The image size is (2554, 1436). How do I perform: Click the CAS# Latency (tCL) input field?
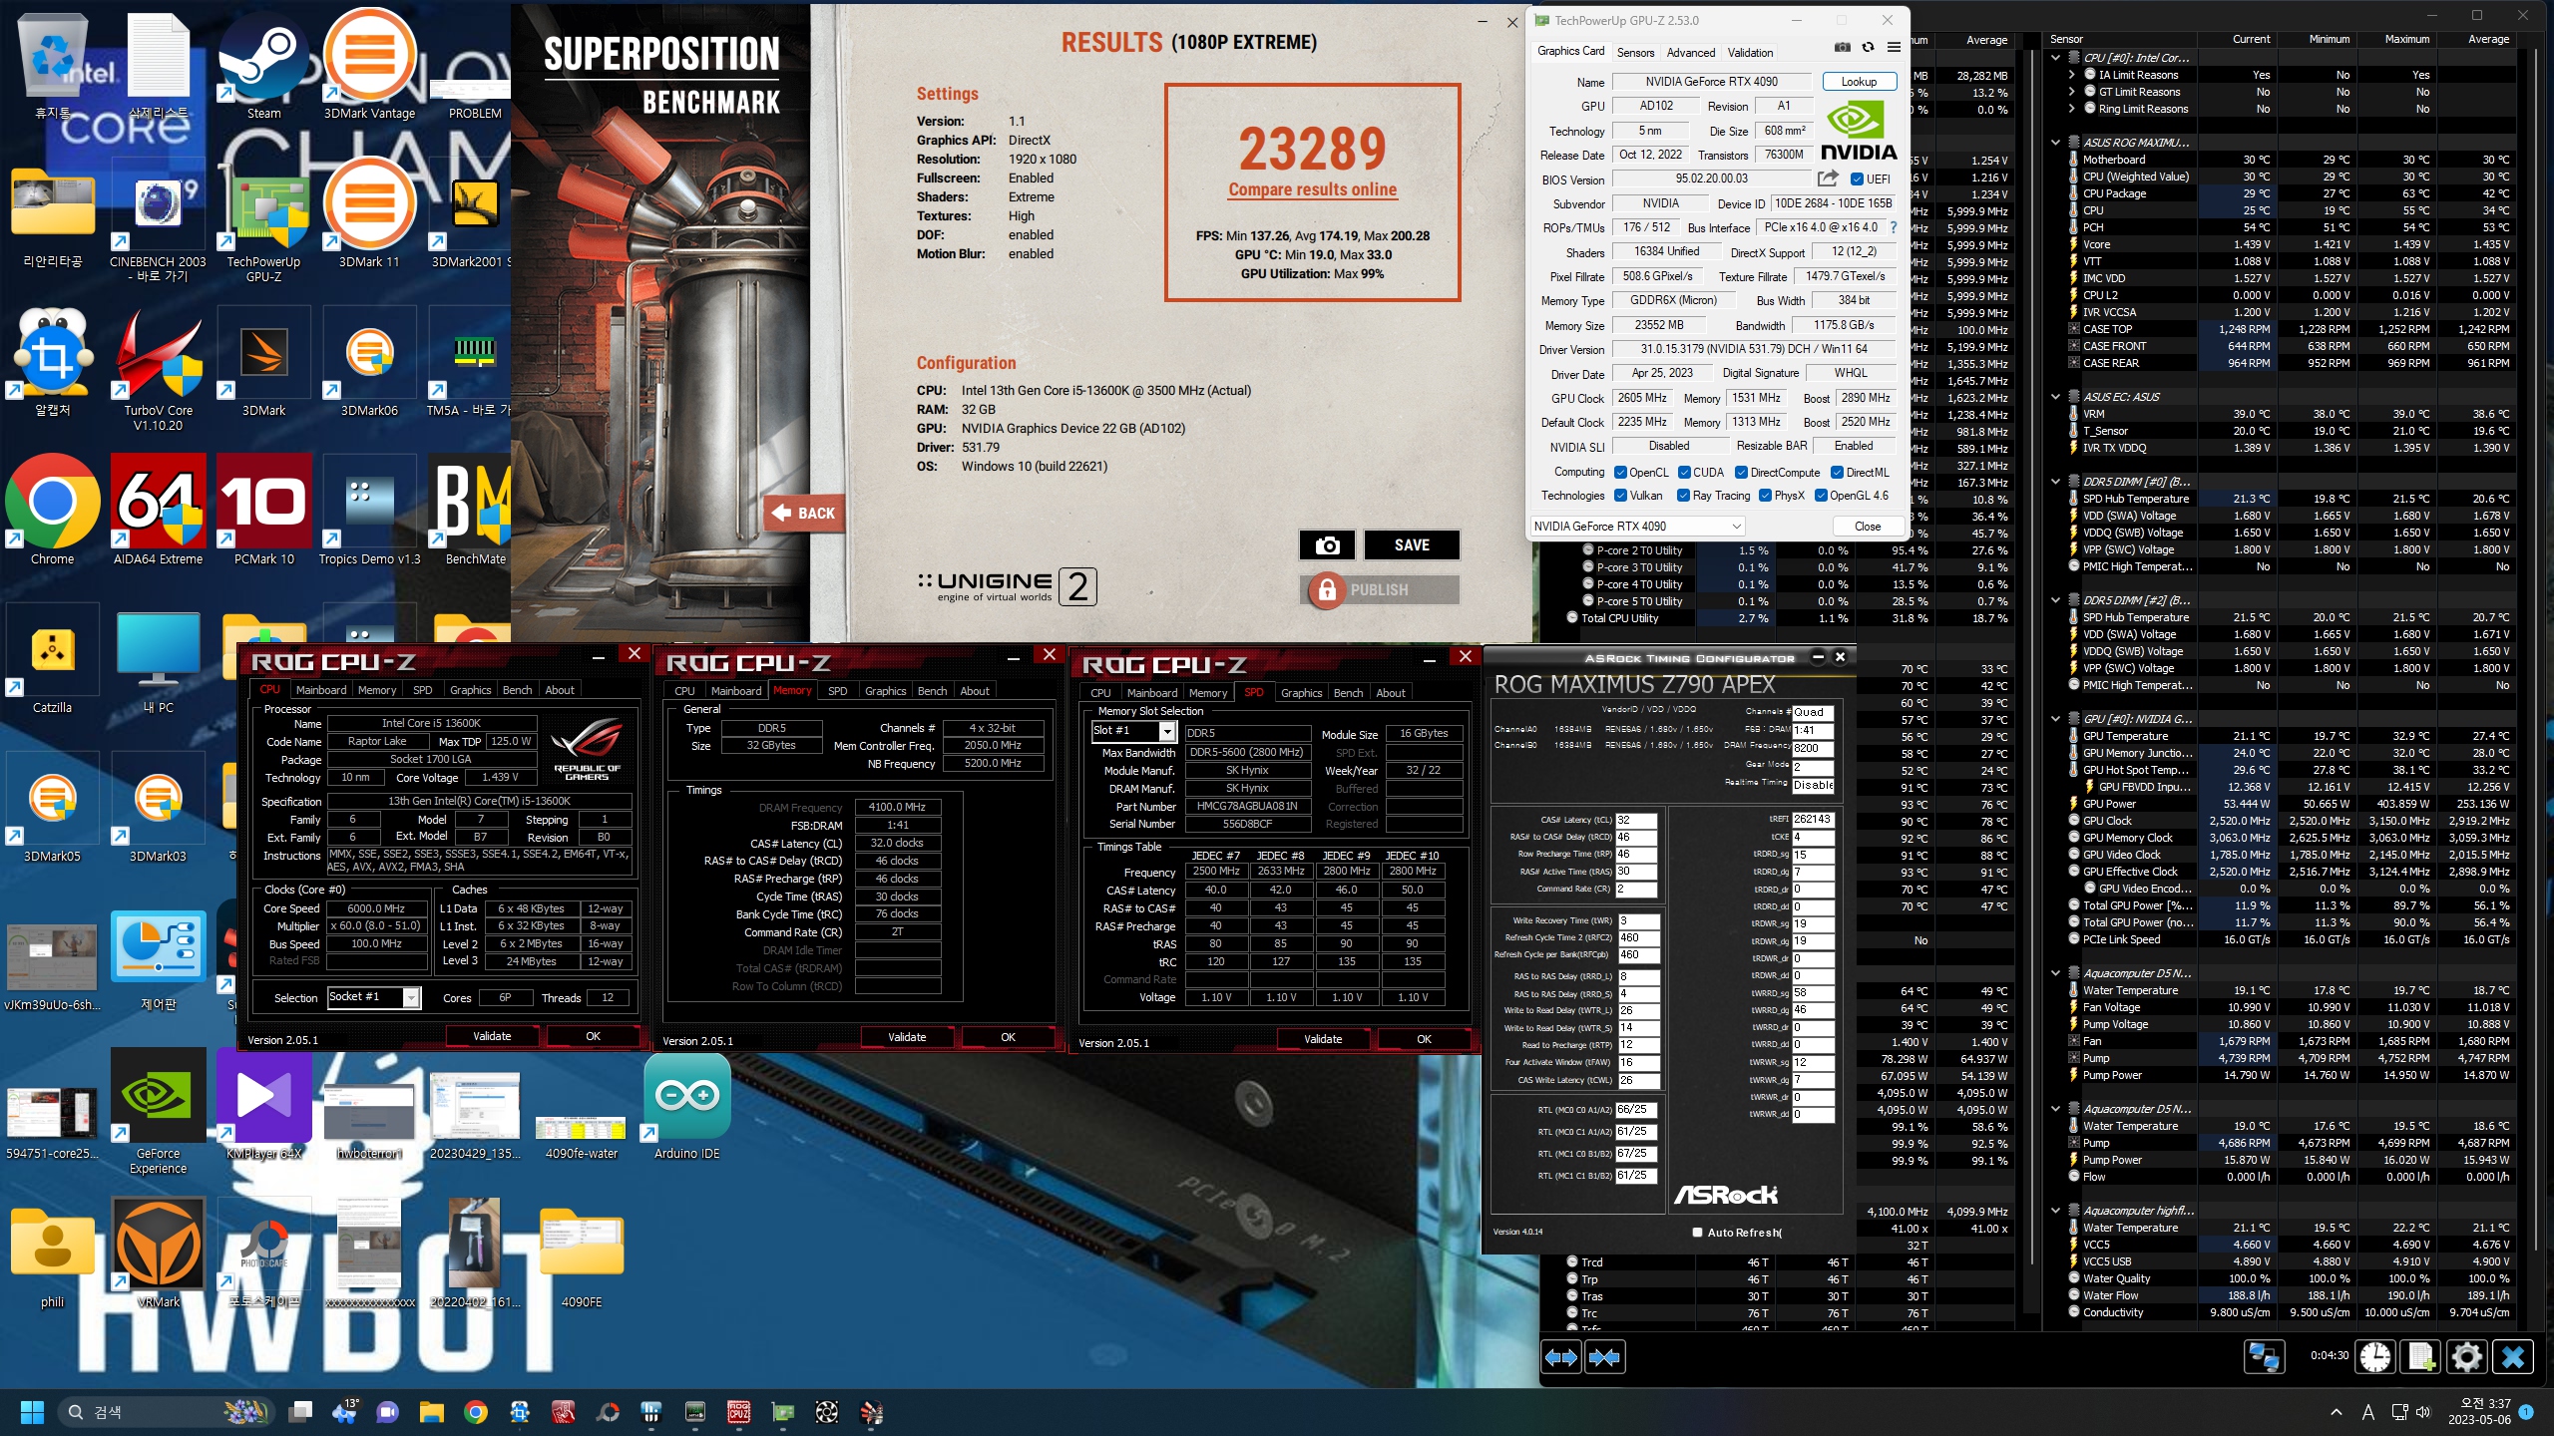pyautogui.click(x=1636, y=820)
